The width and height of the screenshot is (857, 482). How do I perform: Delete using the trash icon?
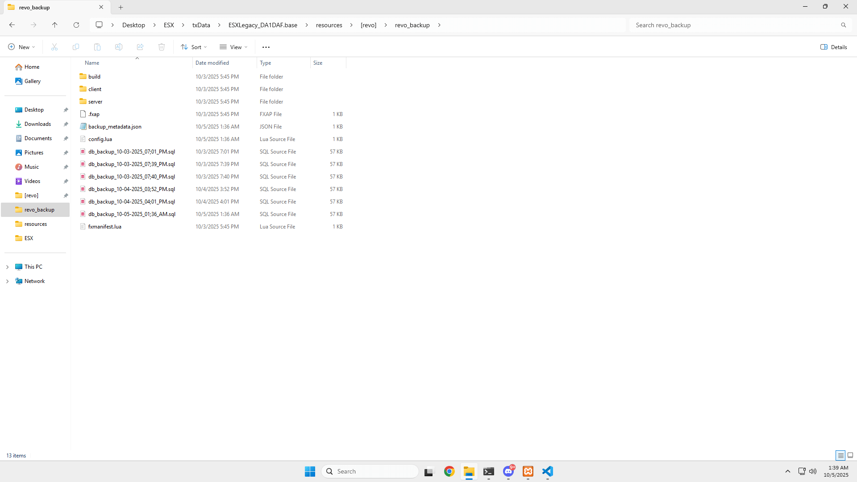(161, 46)
